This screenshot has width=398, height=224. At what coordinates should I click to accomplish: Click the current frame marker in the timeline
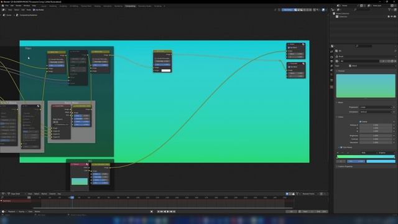pos(72,197)
